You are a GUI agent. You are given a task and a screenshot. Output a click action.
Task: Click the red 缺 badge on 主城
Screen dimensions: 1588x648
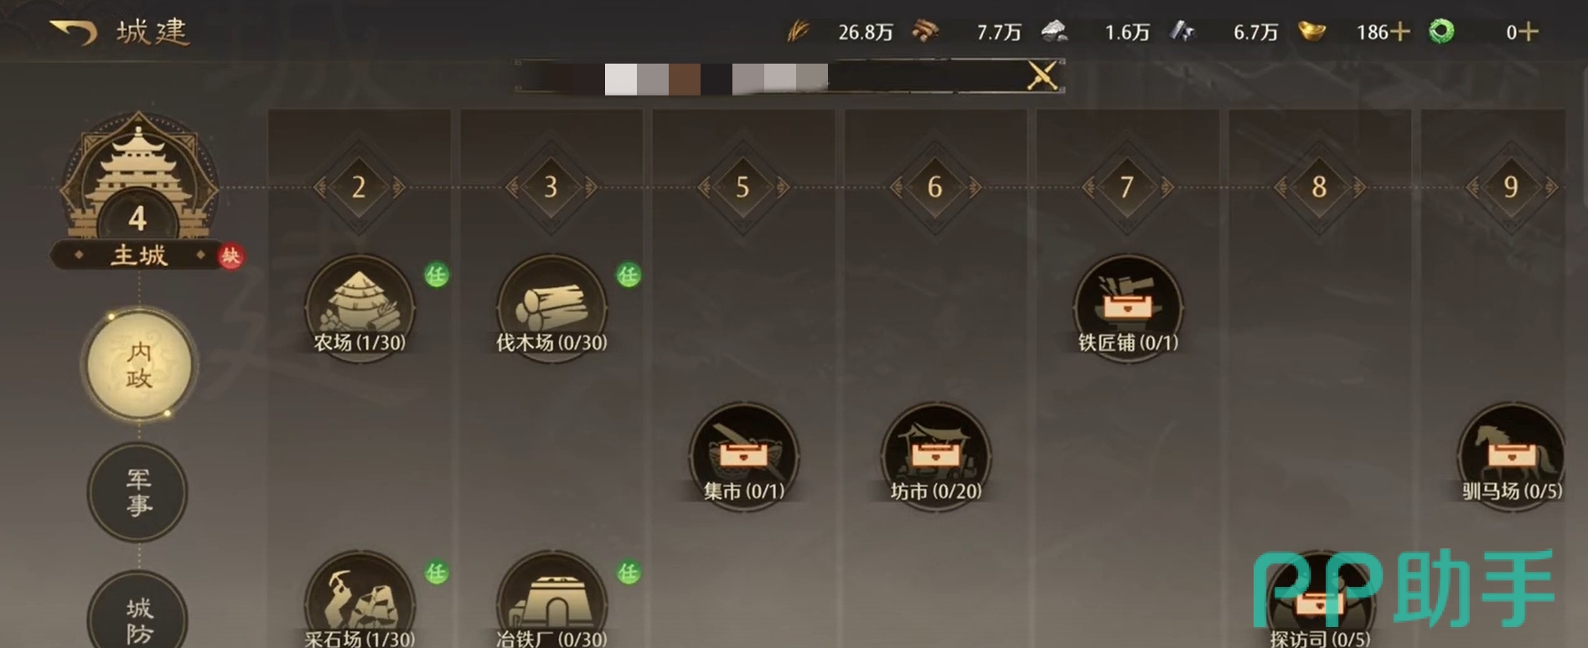pyautogui.click(x=230, y=256)
